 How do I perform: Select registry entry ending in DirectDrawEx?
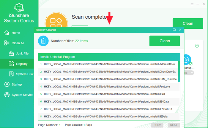108,72
